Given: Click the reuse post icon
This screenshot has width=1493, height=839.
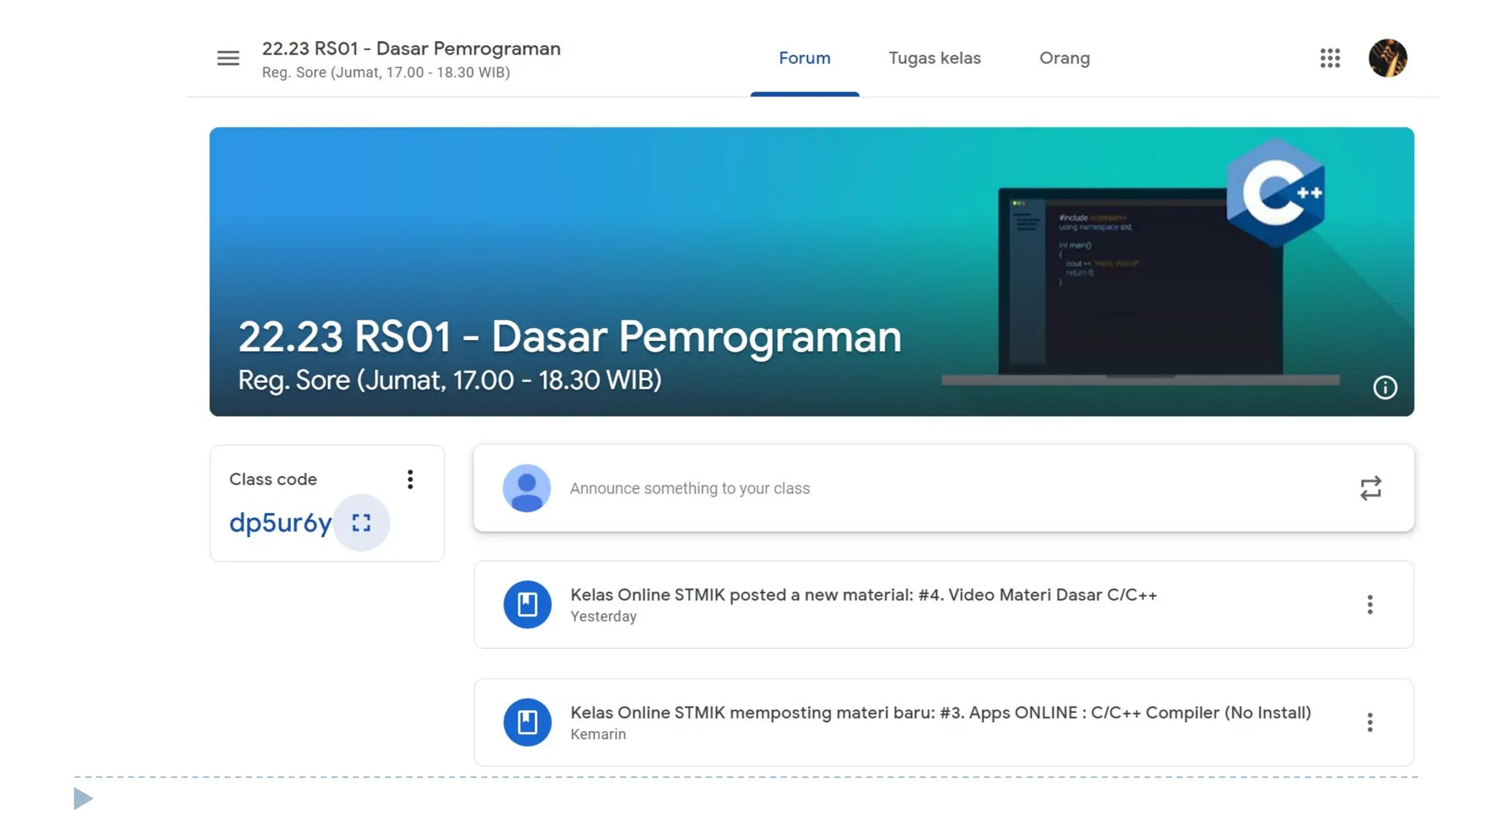Looking at the screenshot, I should (1371, 488).
